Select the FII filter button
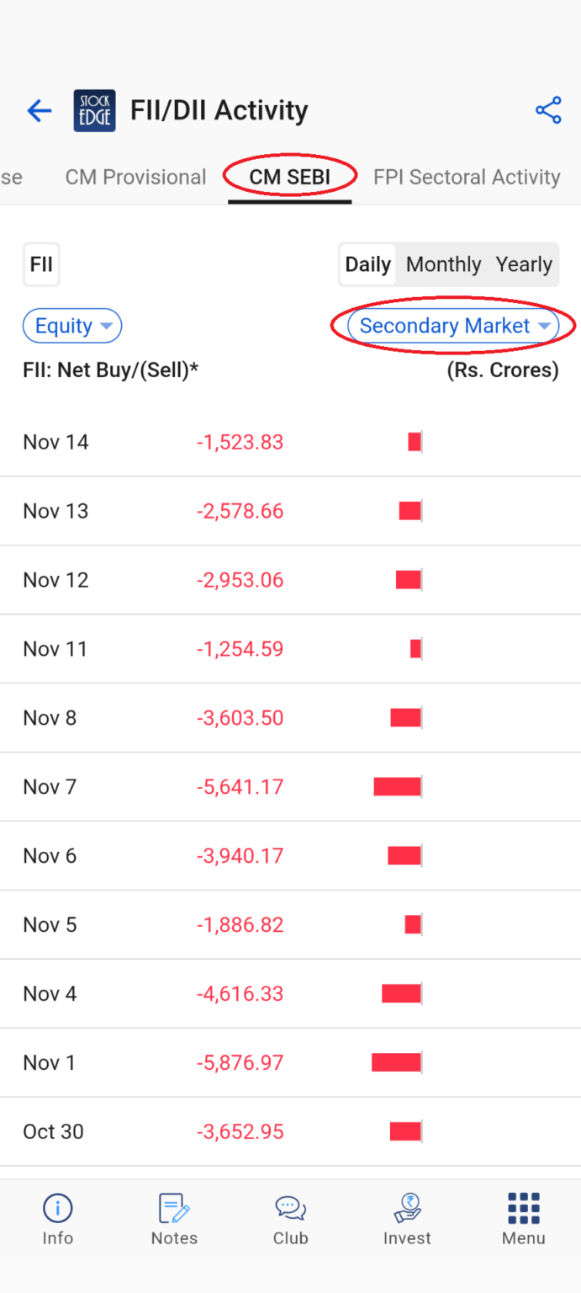 pyautogui.click(x=41, y=263)
